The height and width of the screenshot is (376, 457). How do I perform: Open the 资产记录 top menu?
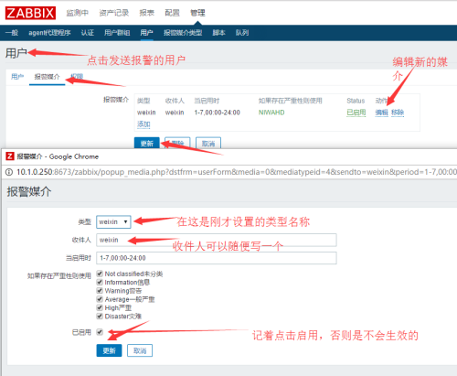tap(114, 13)
